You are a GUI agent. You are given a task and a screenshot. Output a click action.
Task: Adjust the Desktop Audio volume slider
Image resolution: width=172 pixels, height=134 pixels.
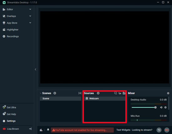click(144, 108)
